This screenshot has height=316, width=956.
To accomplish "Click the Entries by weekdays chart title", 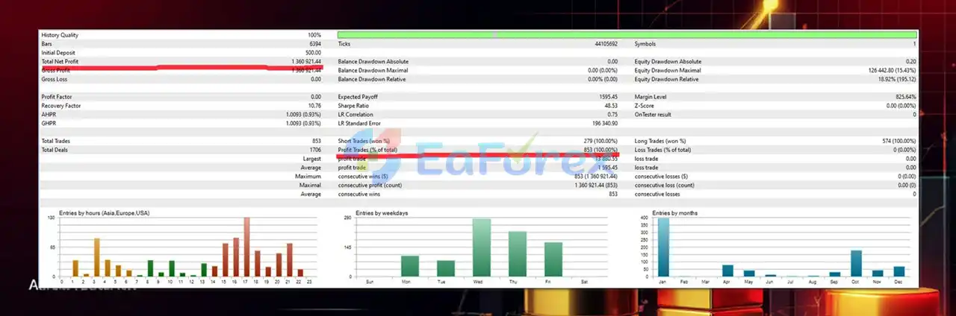I will (x=382, y=213).
